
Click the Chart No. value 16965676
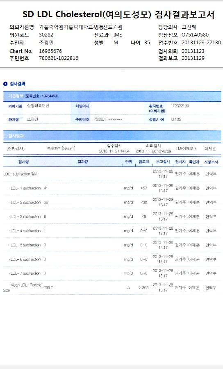(x=50, y=51)
